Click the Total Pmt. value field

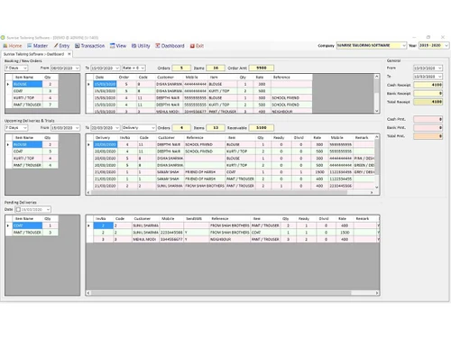[x=428, y=136]
